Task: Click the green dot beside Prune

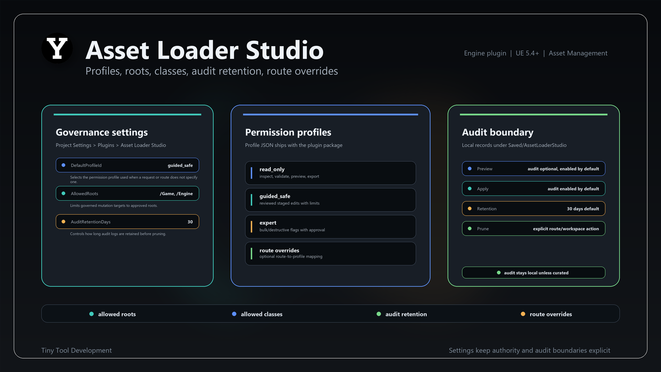Action: pyautogui.click(x=470, y=229)
